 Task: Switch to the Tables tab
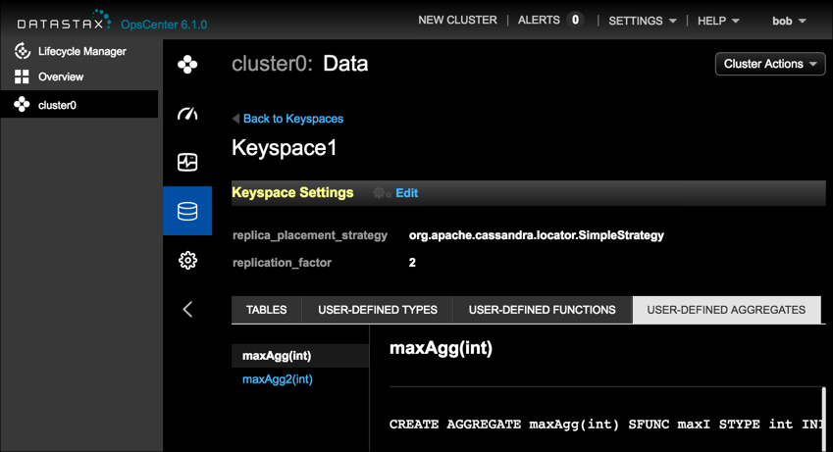coord(267,310)
